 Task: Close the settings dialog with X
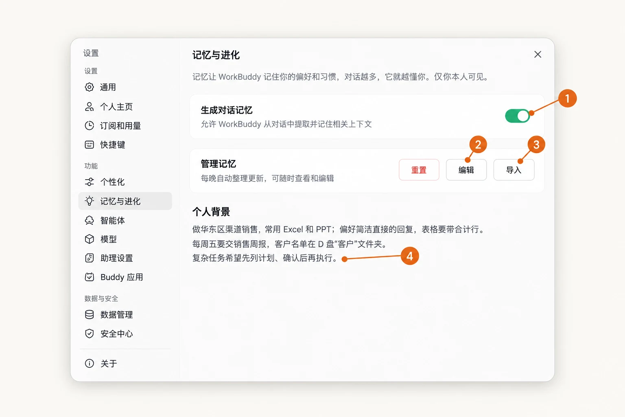[538, 54]
